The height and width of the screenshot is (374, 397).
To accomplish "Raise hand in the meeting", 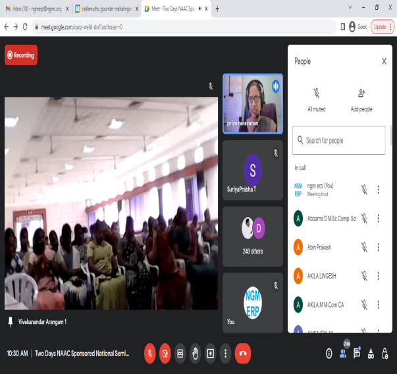I will click(196, 354).
